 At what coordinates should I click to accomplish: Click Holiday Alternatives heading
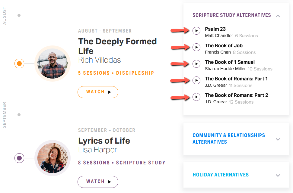[221, 175]
